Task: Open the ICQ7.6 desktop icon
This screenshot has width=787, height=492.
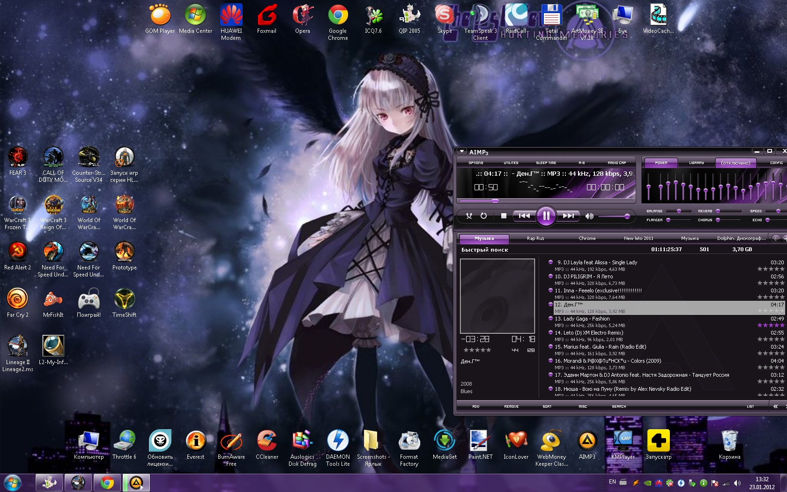Action: [x=373, y=19]
